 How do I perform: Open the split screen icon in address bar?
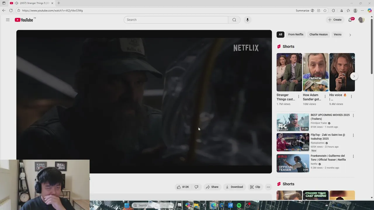point(319,10)
